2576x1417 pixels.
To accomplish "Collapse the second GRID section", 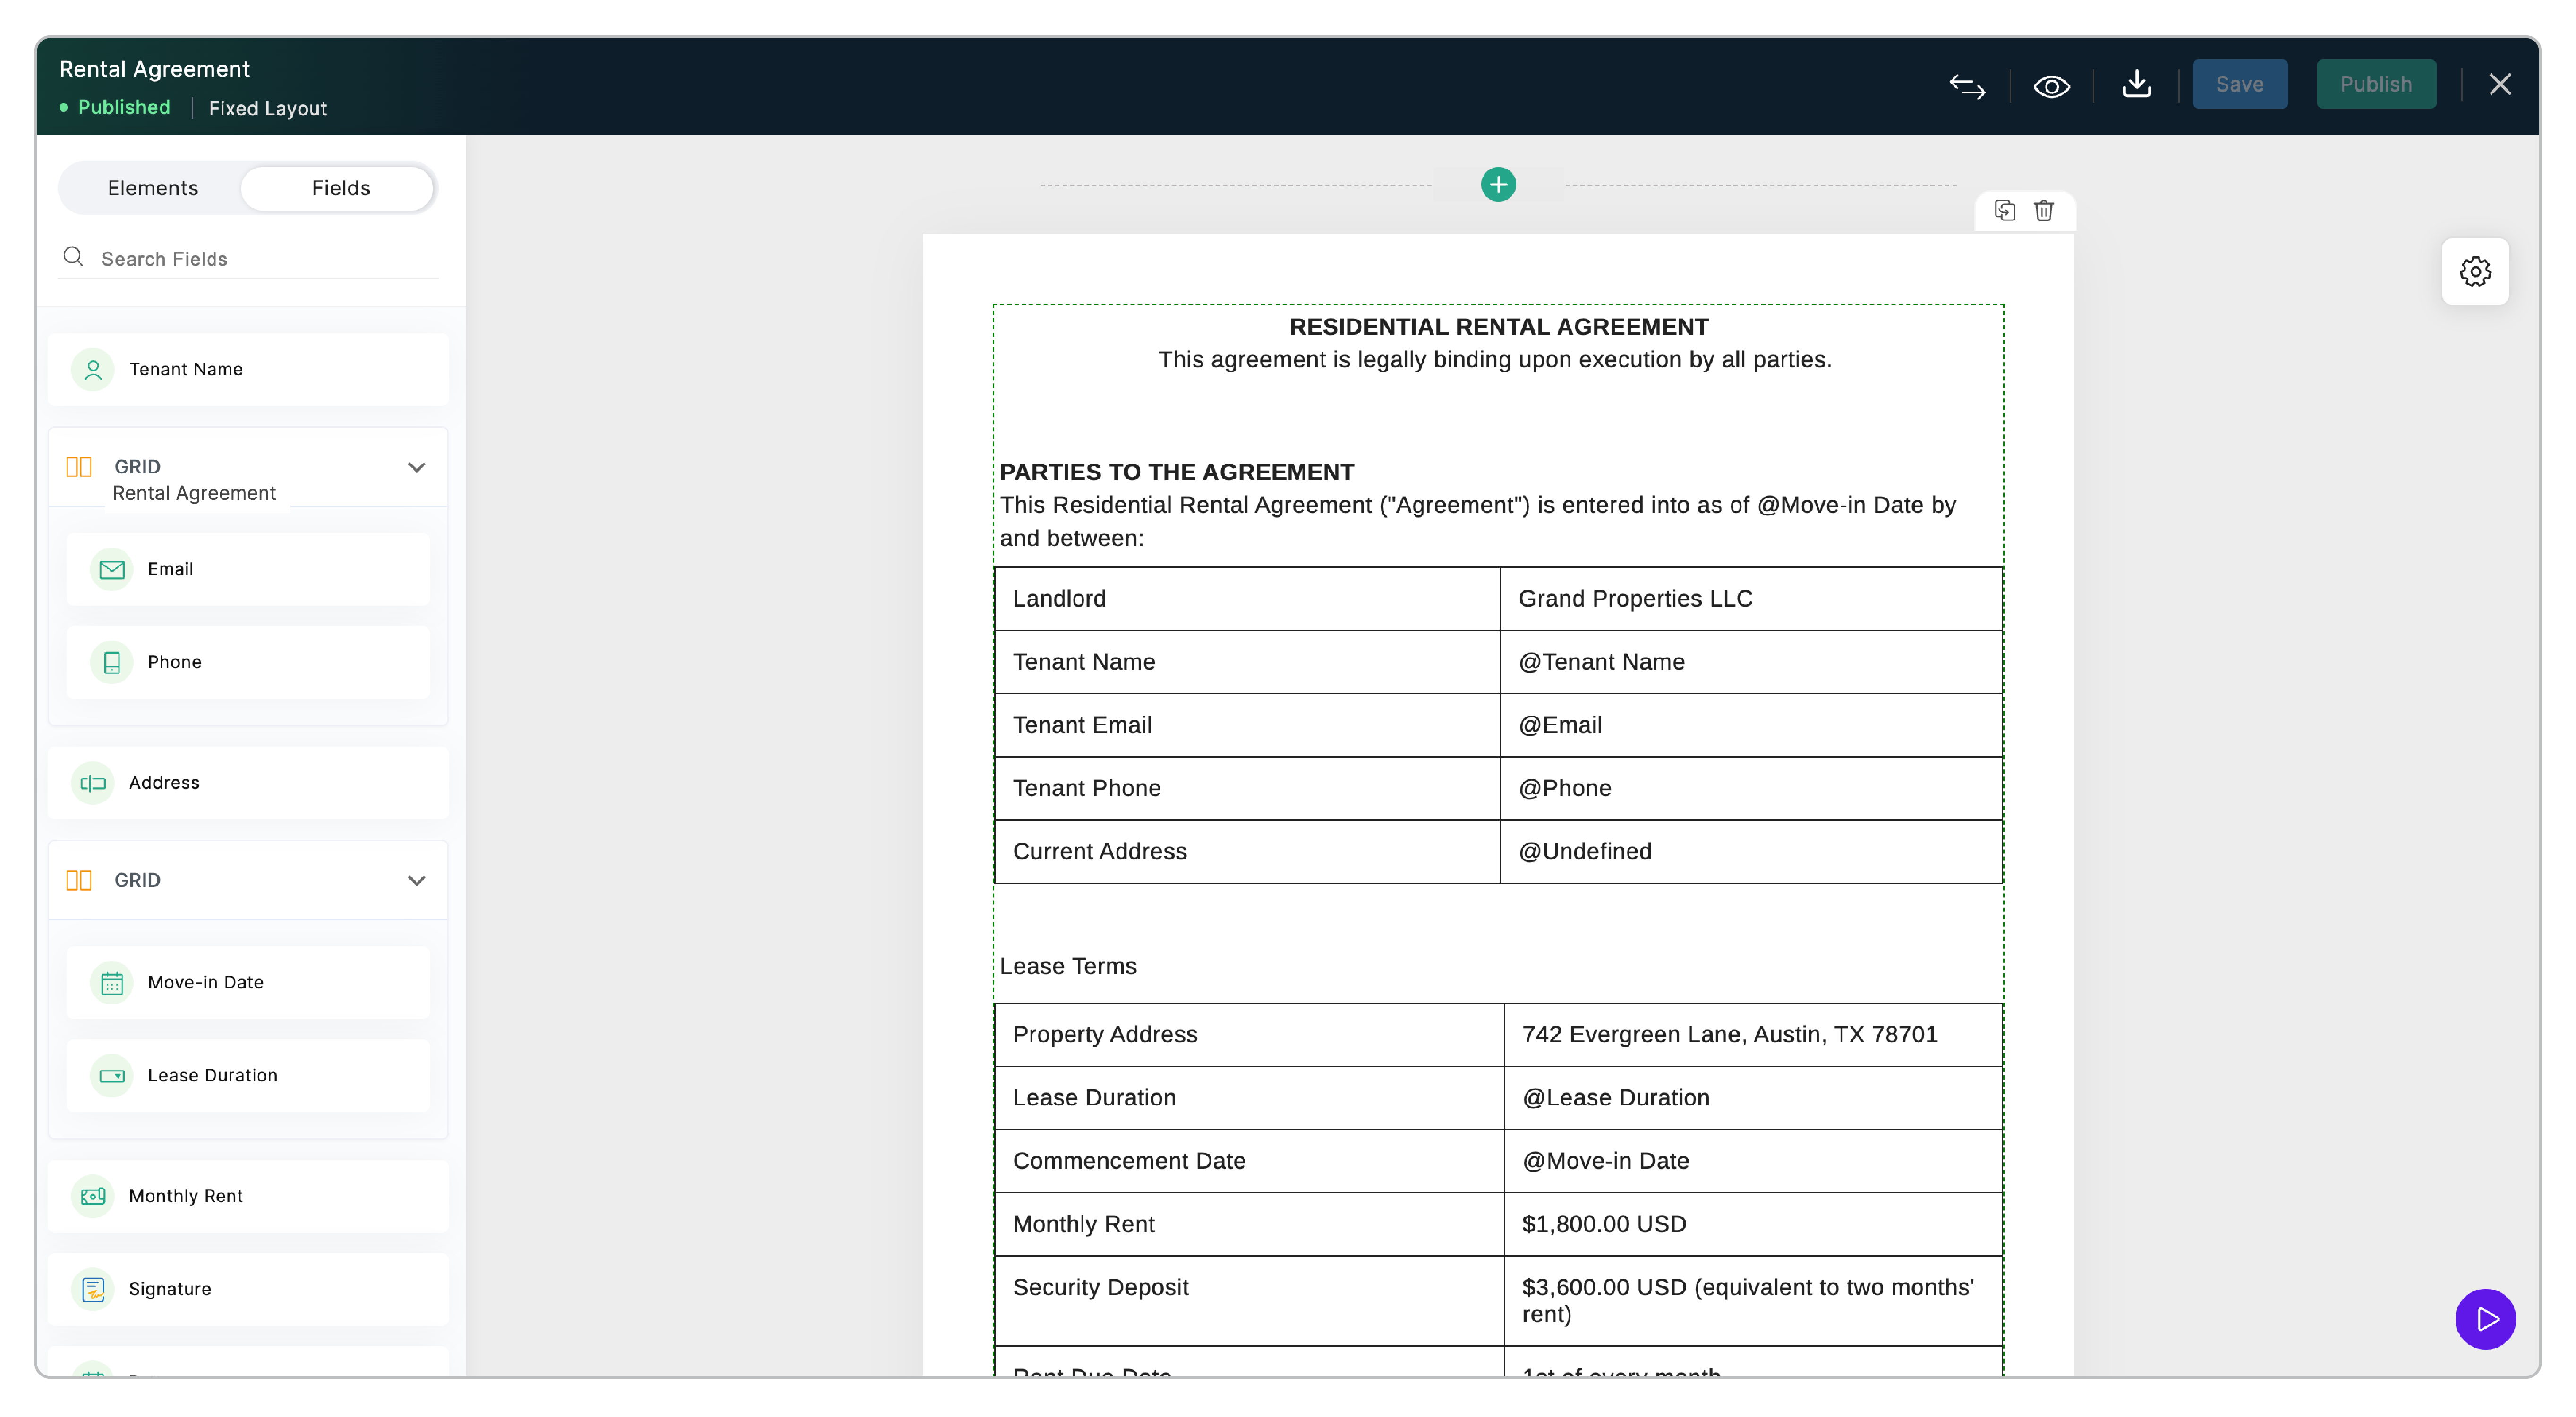I will point(417,880).
